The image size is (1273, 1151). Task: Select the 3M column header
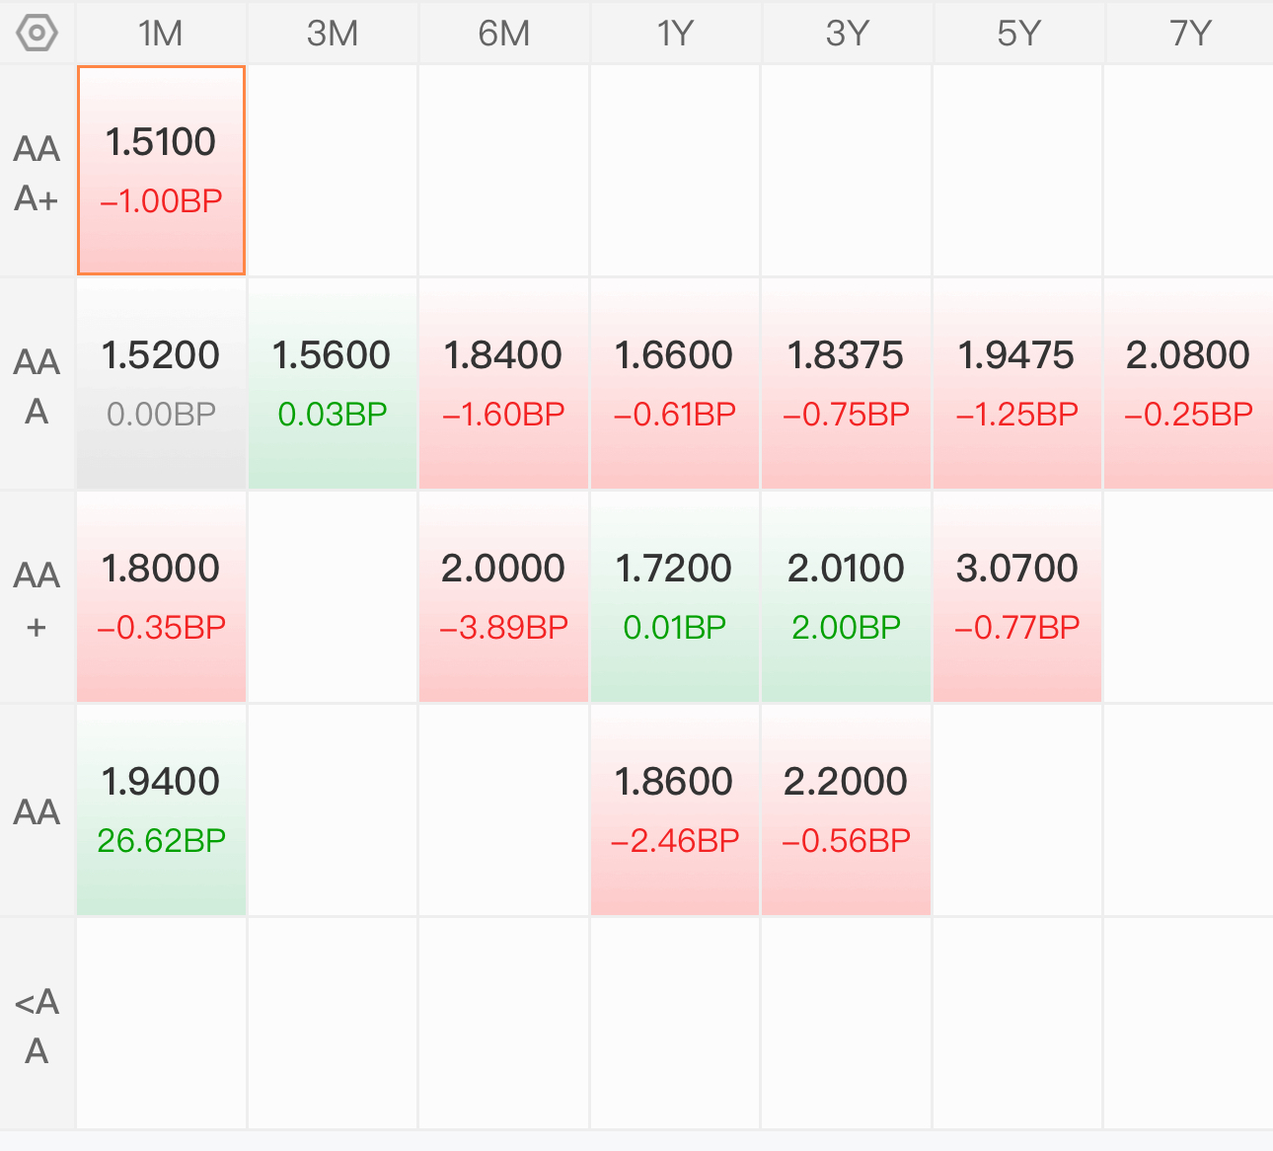(333, 33)
